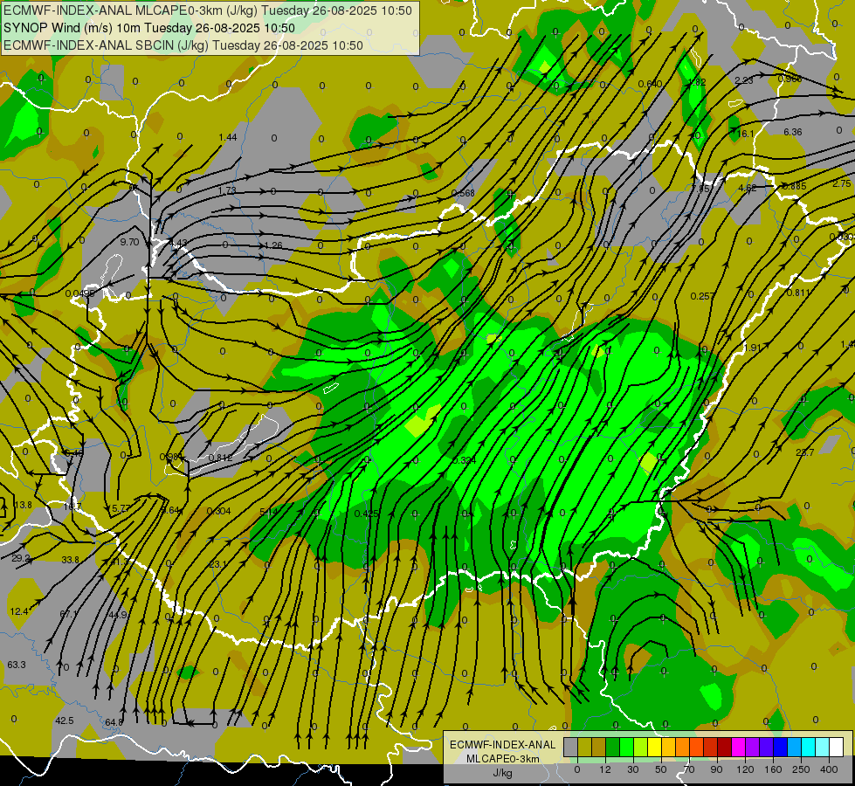This screenshot has height=786, width=855.
Task: Click the map value '0.304'
Action: (218, 511)
